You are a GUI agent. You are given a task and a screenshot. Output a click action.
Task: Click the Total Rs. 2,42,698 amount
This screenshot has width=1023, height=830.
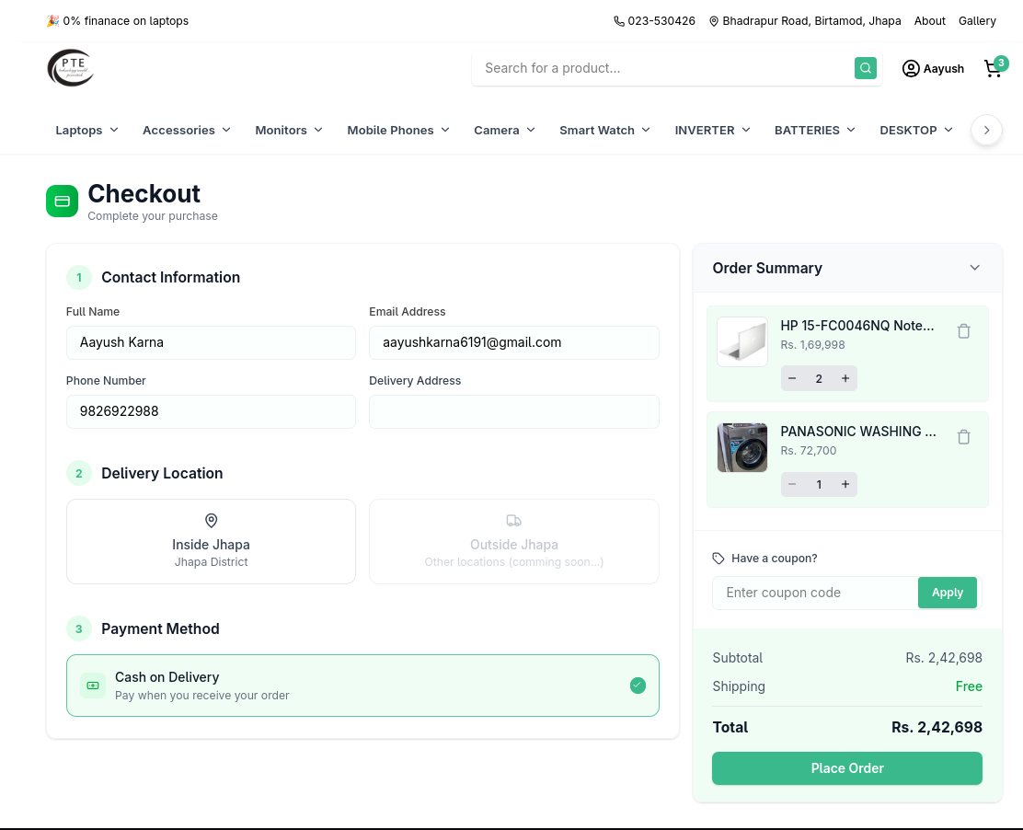click(937, 728)
